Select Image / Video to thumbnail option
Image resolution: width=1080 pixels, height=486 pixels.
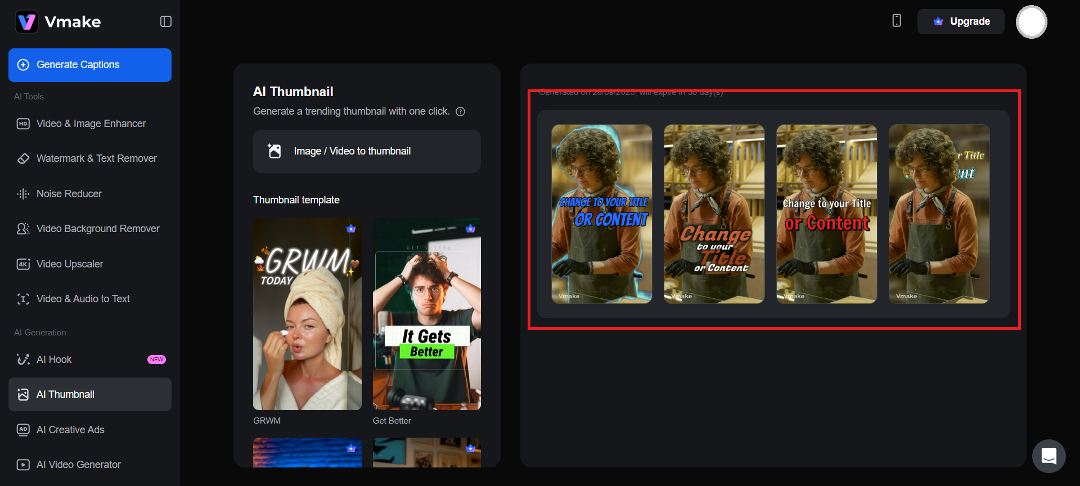coord(367,151)
